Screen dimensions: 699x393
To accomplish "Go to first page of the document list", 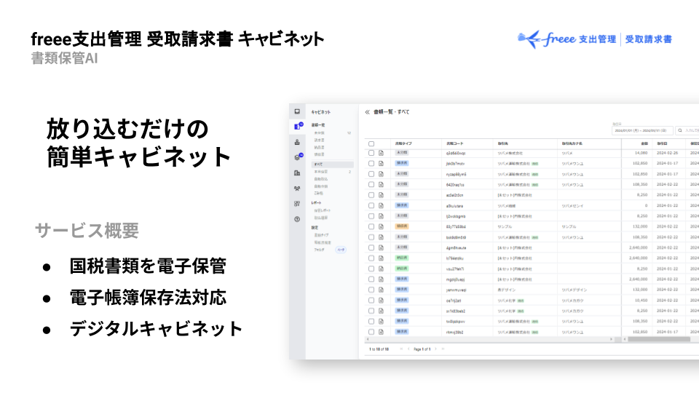I will click(401, 349).
